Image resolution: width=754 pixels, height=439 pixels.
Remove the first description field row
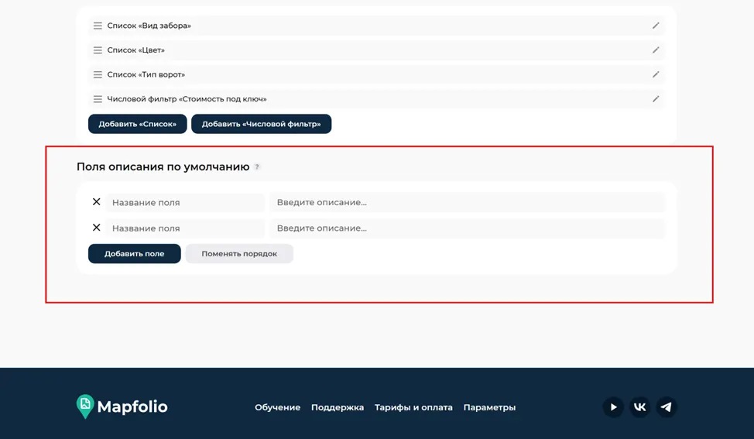click(x=96, y=202)
